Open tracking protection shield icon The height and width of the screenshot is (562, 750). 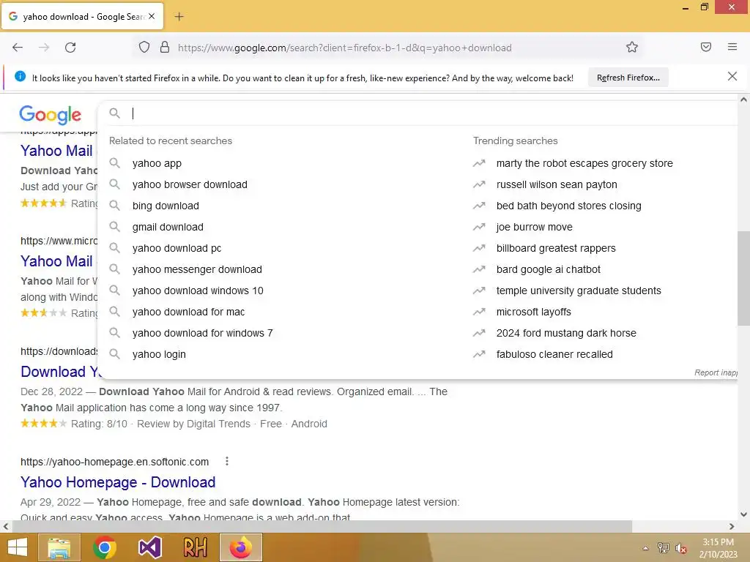[144, 48]
